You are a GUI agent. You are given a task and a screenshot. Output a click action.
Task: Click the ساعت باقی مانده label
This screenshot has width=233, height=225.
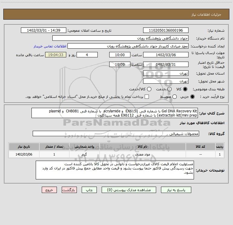(x=30, y=55)
